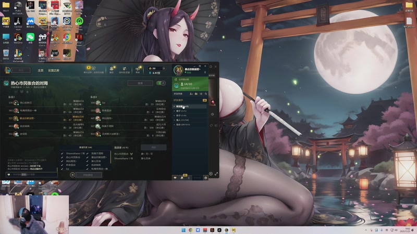417x234 pixels.
Task: Expand the first friend group (4/7)
Action: pyautogui.click(x=190, y=107)
